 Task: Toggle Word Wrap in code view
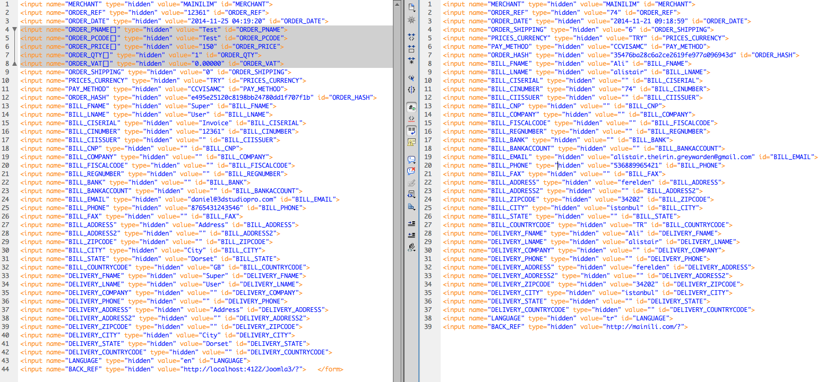tap(411, 130)
